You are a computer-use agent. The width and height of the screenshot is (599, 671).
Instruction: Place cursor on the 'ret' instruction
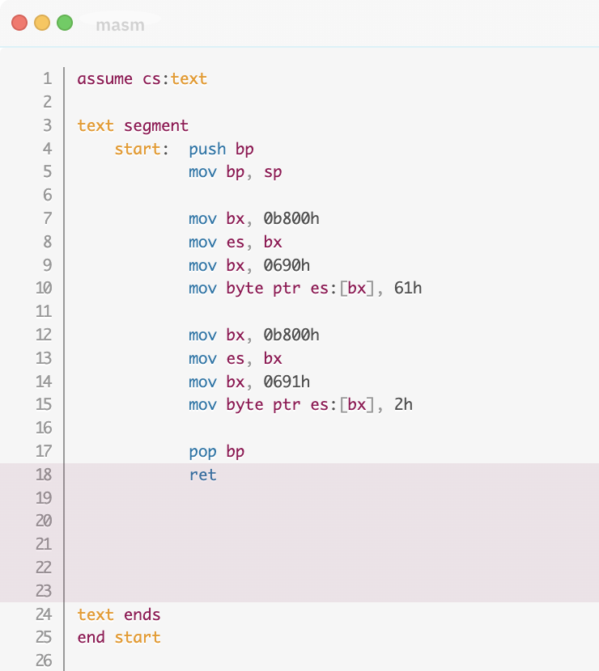(202, 475)
